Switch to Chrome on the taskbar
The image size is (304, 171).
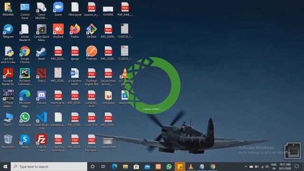[x=213, y=167]
